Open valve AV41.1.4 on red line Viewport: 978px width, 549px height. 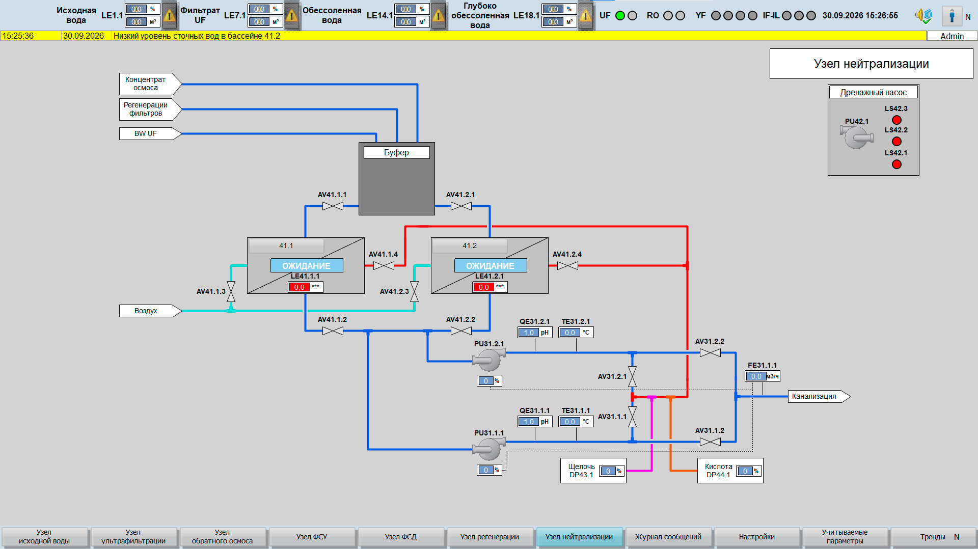pyautogui.click(x=384, y=265)
